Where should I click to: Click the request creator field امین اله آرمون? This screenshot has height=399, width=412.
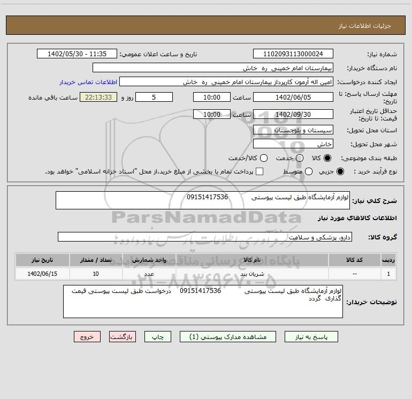pos(226,81)
